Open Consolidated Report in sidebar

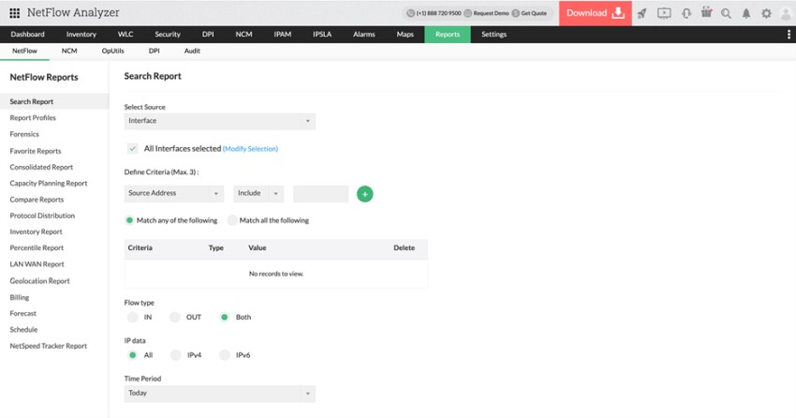tap(41, 167)
